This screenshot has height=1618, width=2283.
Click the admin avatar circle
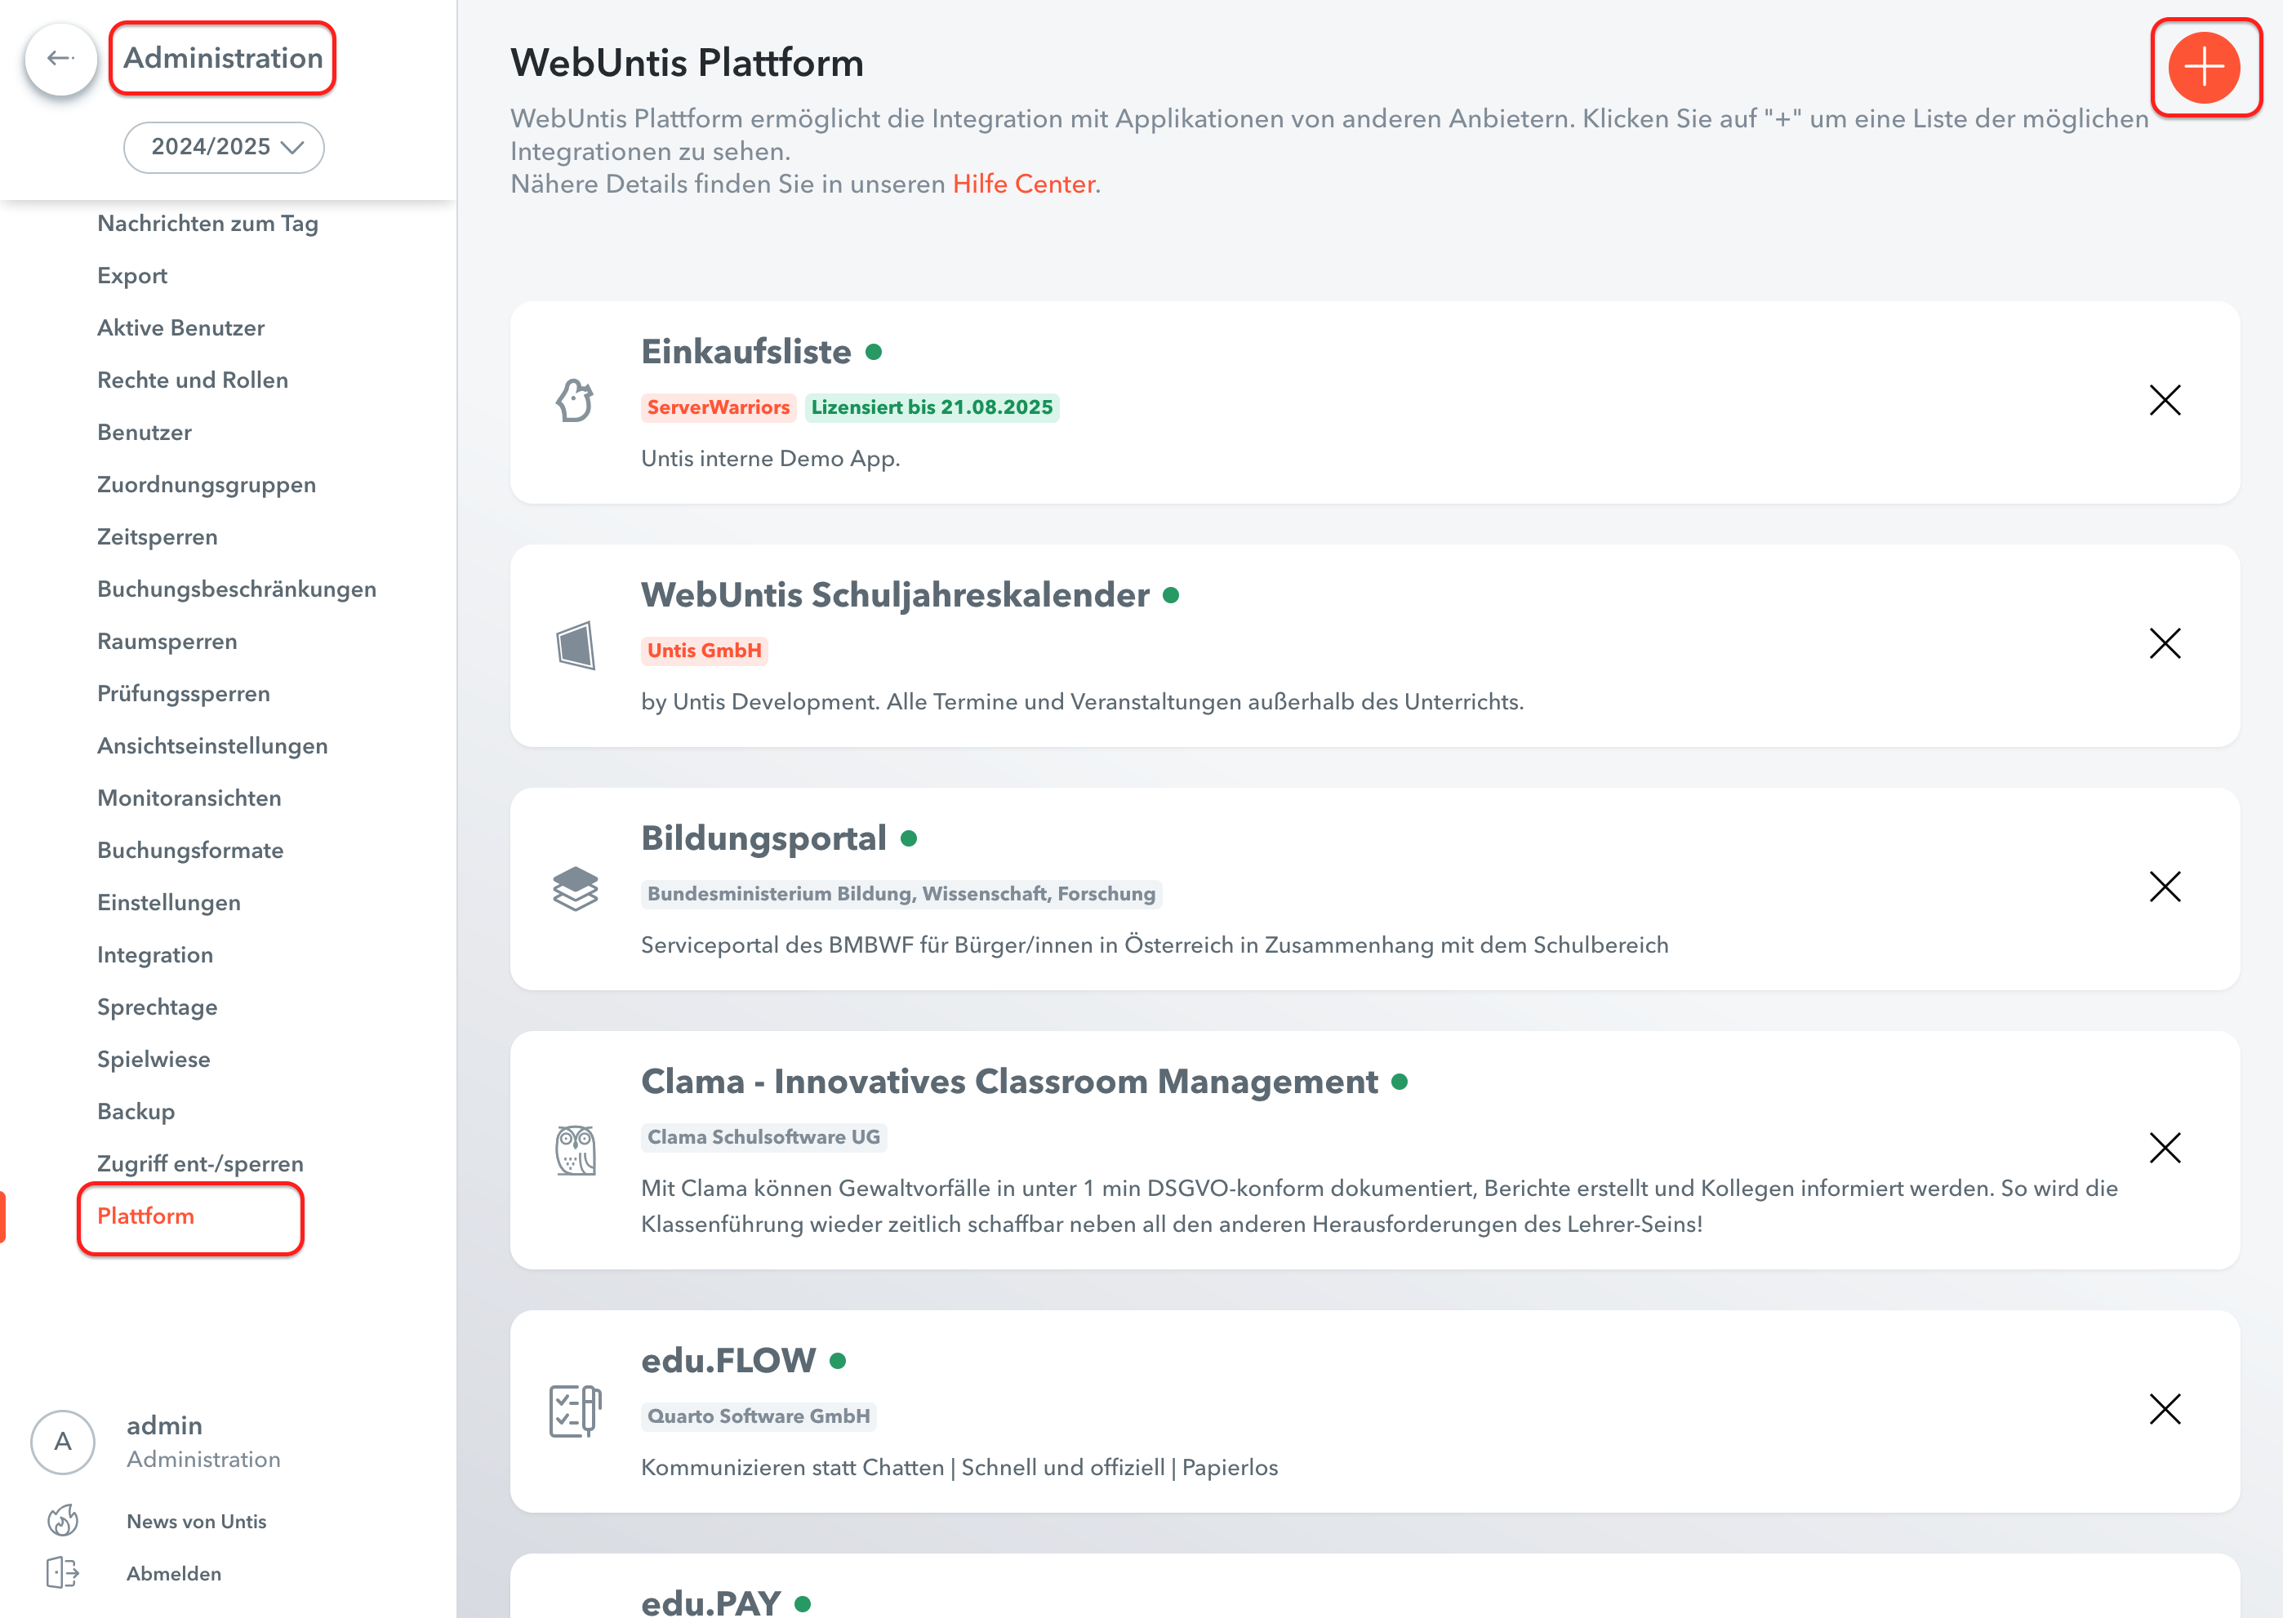click(63, 1441)
